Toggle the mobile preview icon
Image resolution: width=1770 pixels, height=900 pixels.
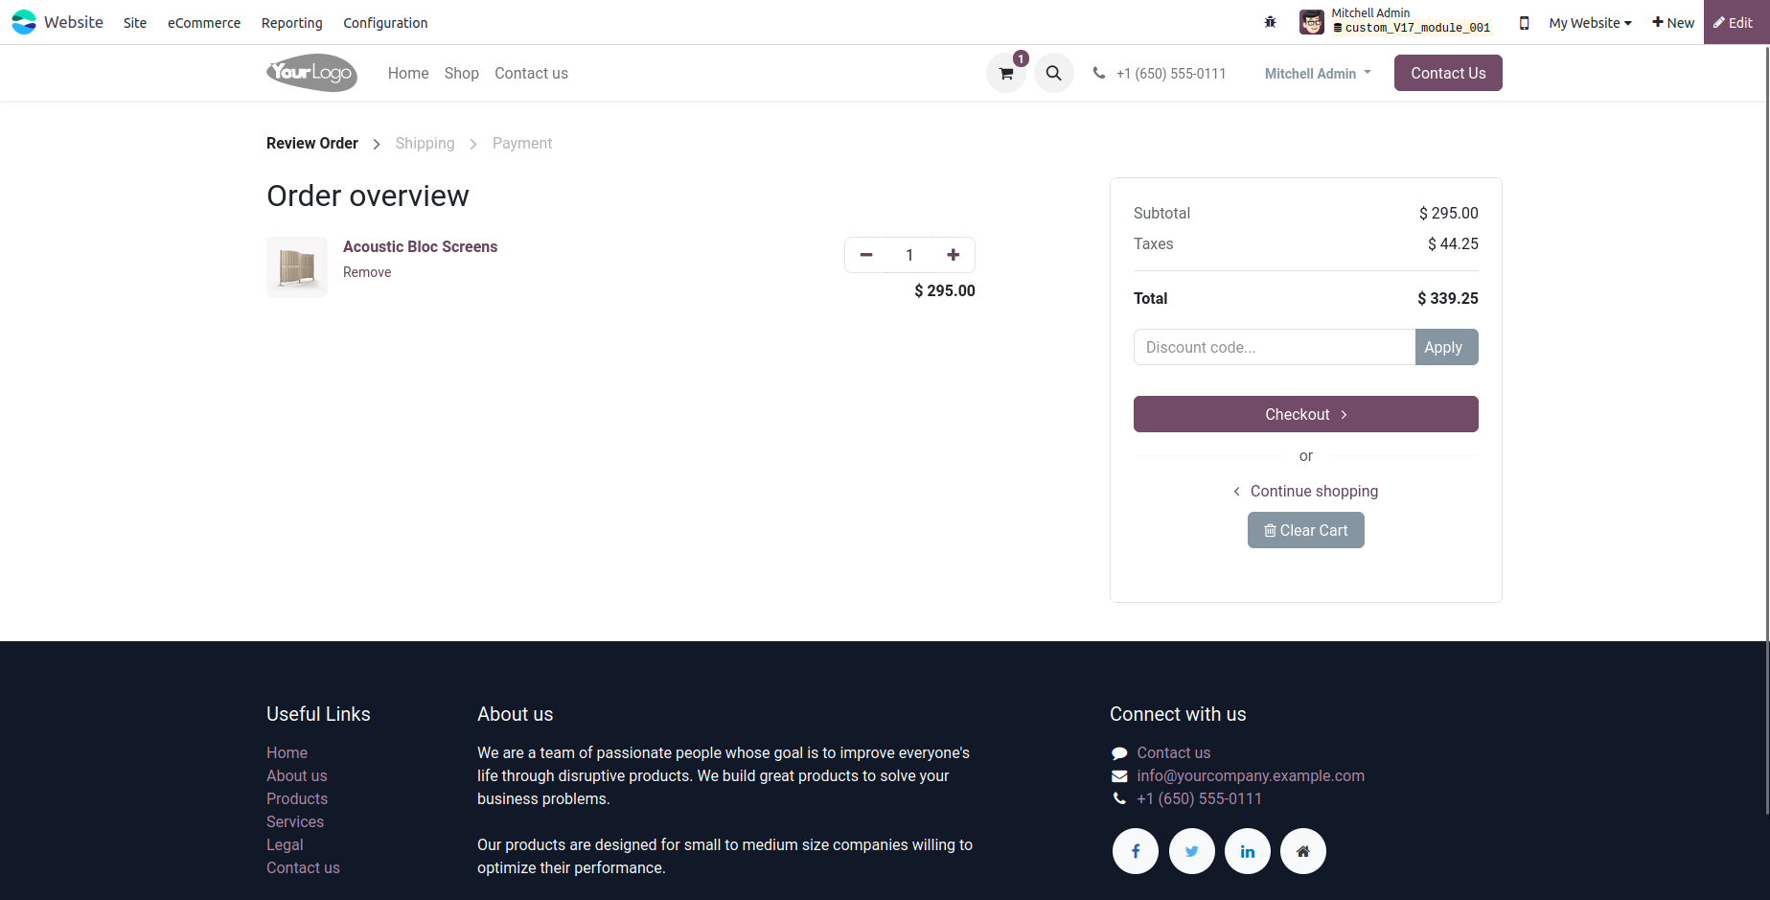(1524, 23)
